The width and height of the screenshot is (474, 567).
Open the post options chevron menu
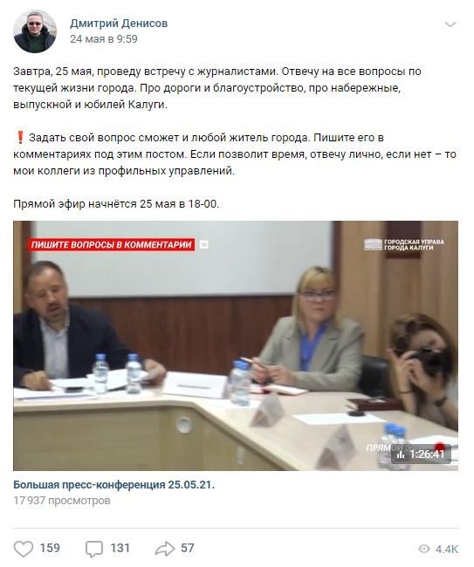pos(450,24)
